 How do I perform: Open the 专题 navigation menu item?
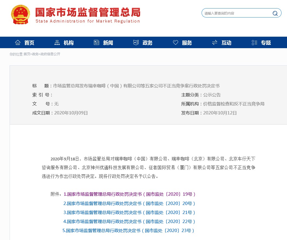[266, 43]
